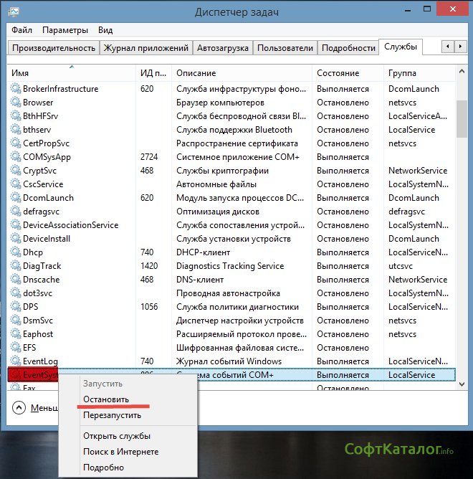Sort services by the Состояние column header

tap(338, 73)
